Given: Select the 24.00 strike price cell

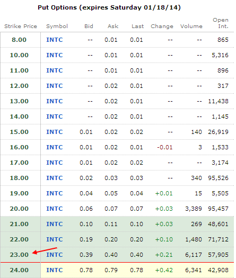Looking at the screenshot, I should 19,270.
